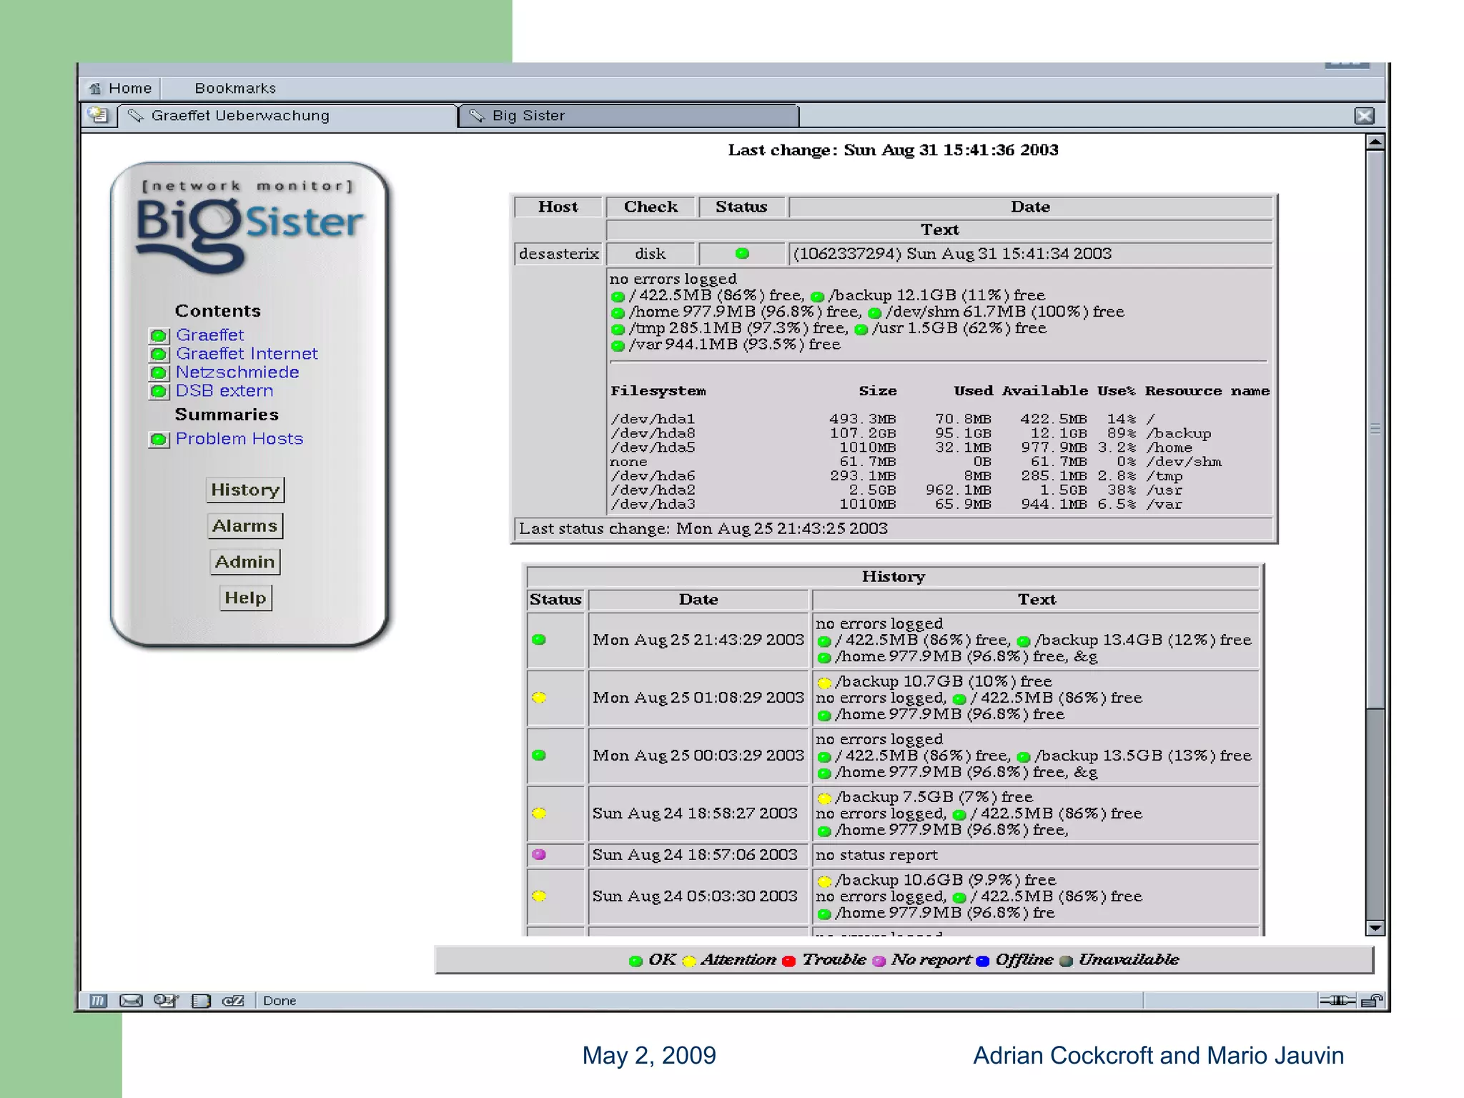The height and width of the screenshot is (1098, 1464).
Task: Click the red Trouble legend dot
Action: [x=789, y=961]
